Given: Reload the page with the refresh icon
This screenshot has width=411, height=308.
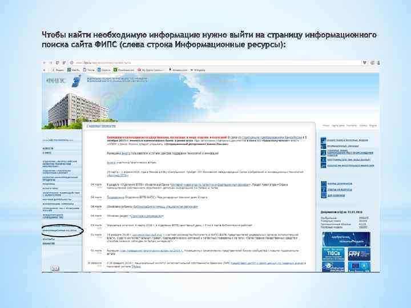Looking at the screenshot, I should pyautogui.click(x=58, y=63).
